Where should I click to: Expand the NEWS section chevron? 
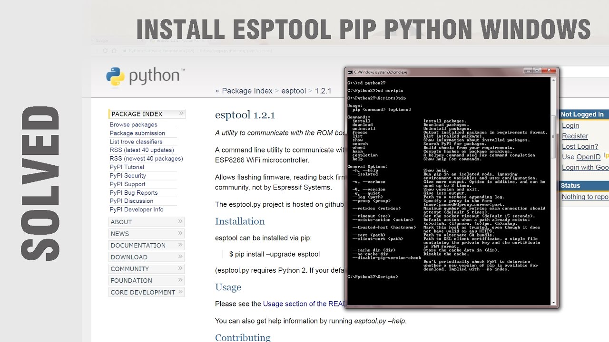click(180, 233)
